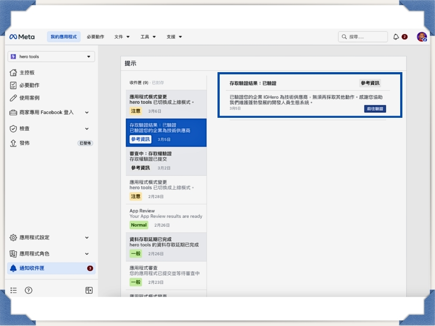Select the 必要動作 checklist icon

coord(13,85)
